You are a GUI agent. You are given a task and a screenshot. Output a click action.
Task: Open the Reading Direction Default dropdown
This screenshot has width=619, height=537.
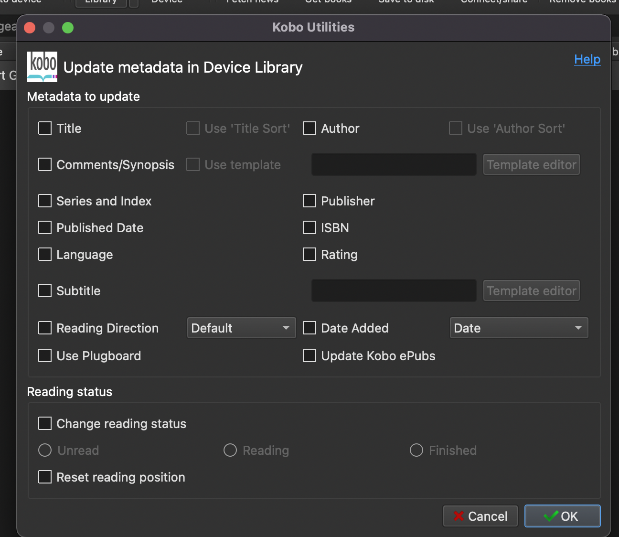(241, 328)
